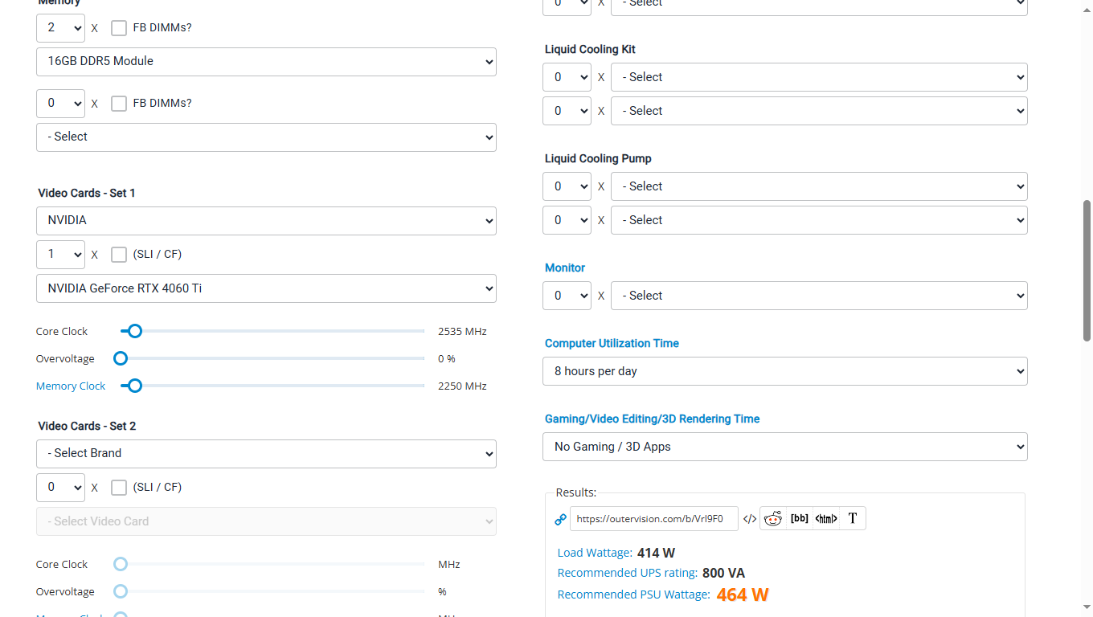The width and height of the screenshot is (1093, 617).
Task: Open the 8 hours per day dropdown
Action: [785, 372]
